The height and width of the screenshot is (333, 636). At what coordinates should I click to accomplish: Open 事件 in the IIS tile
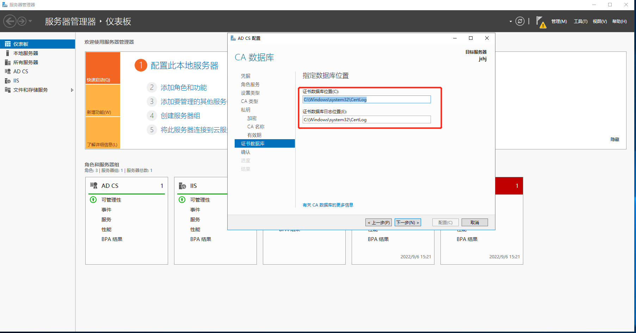click(195, 210)
